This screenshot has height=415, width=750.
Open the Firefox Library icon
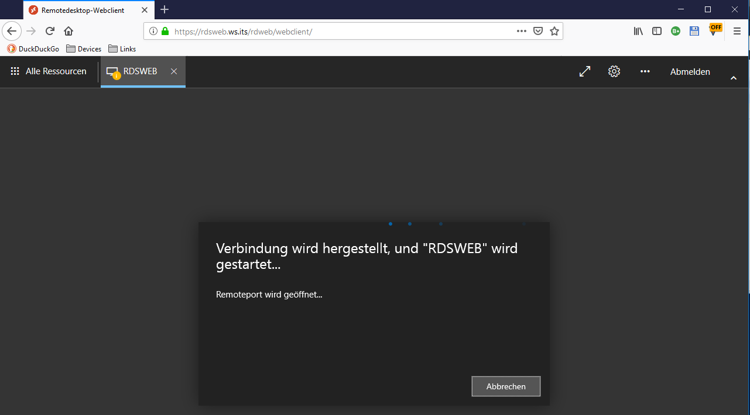(x=638, y=31)
